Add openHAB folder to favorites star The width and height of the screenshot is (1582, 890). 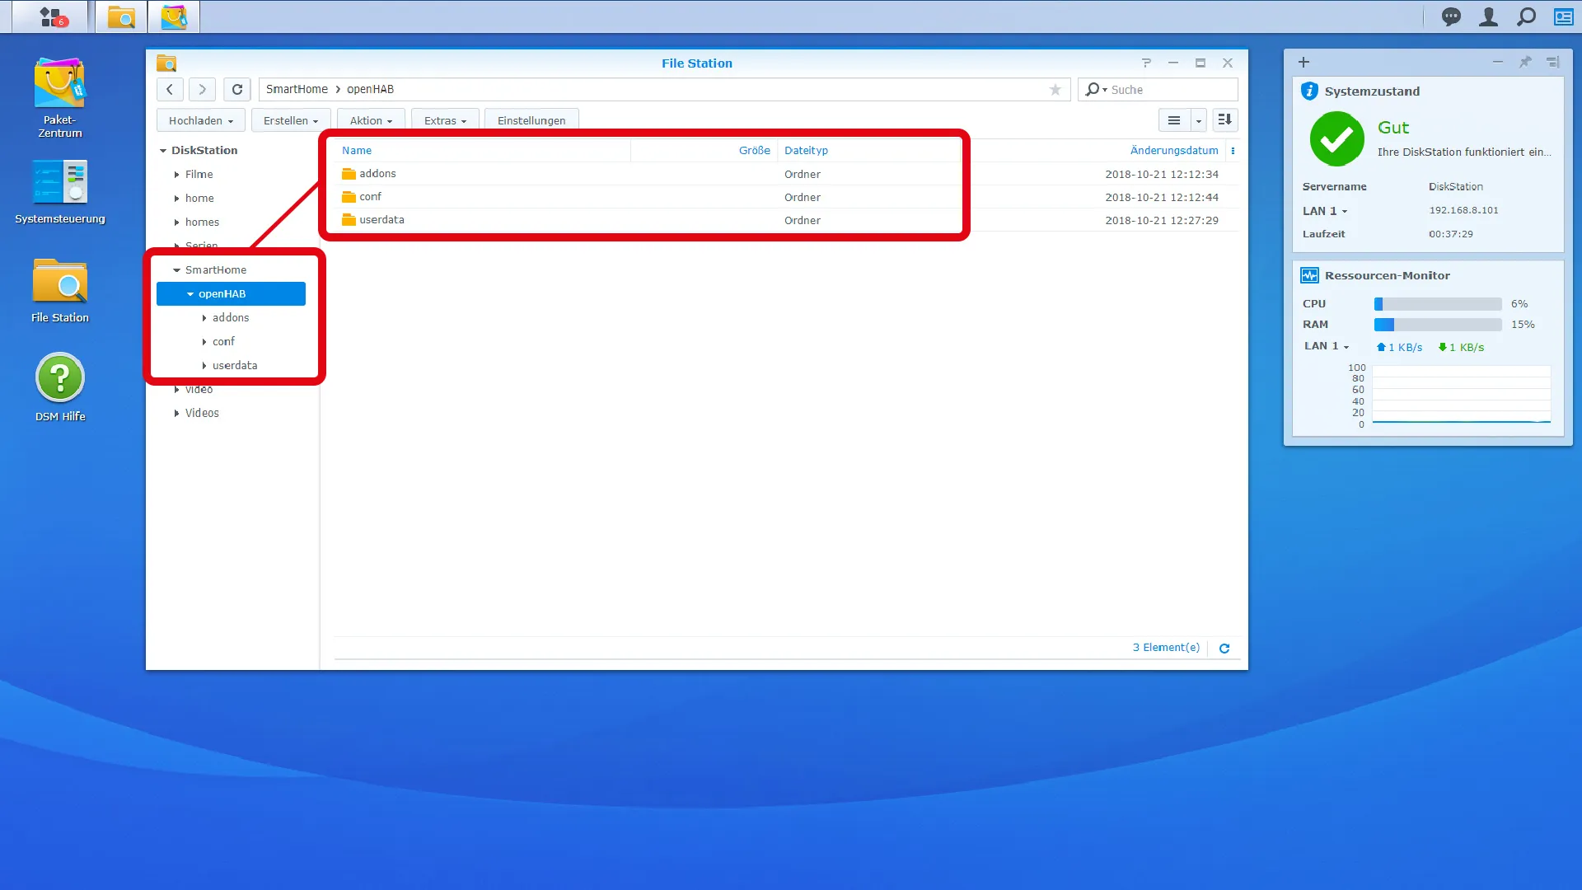[1055, 89]
